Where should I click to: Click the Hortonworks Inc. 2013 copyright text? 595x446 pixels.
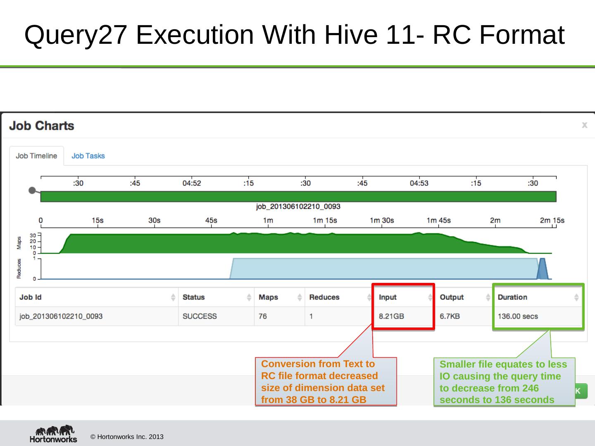tap(127, 437)
